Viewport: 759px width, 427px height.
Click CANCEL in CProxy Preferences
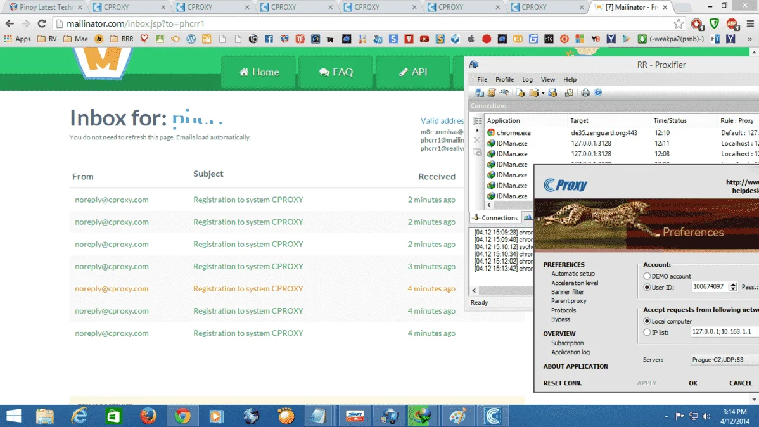(741, 383)
